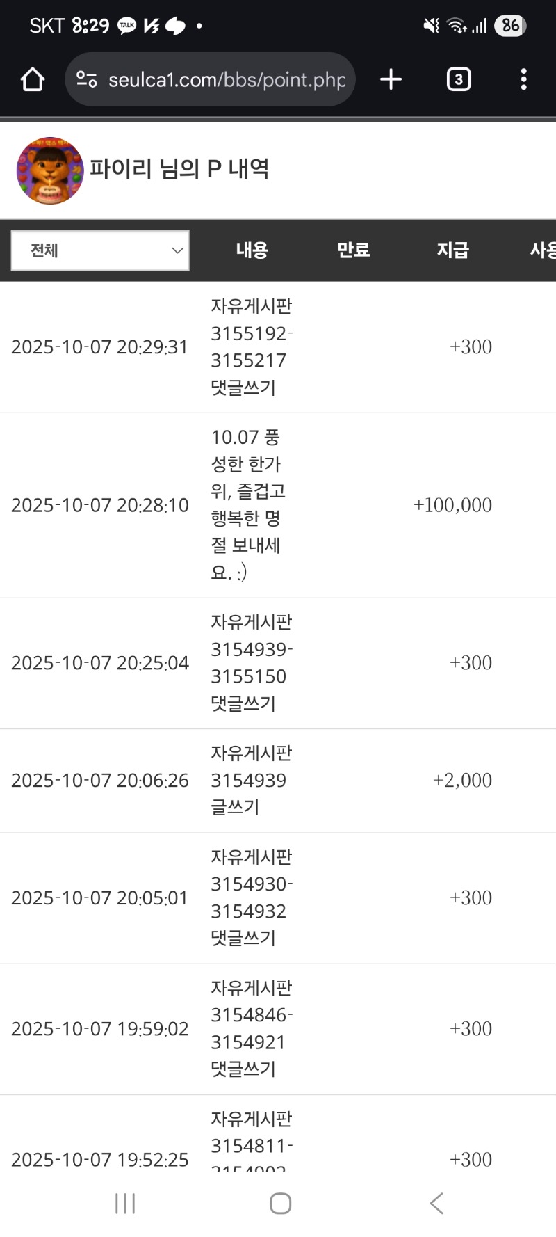
Task: Open the browser three-dot menu
Action: (x=523, y=79)
